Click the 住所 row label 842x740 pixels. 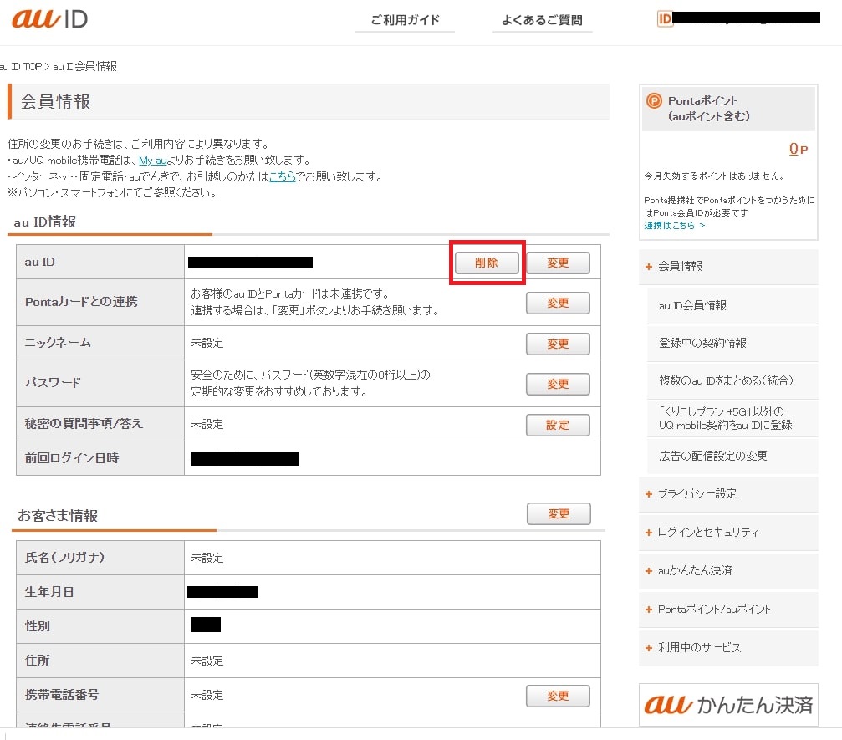[37, 661]
